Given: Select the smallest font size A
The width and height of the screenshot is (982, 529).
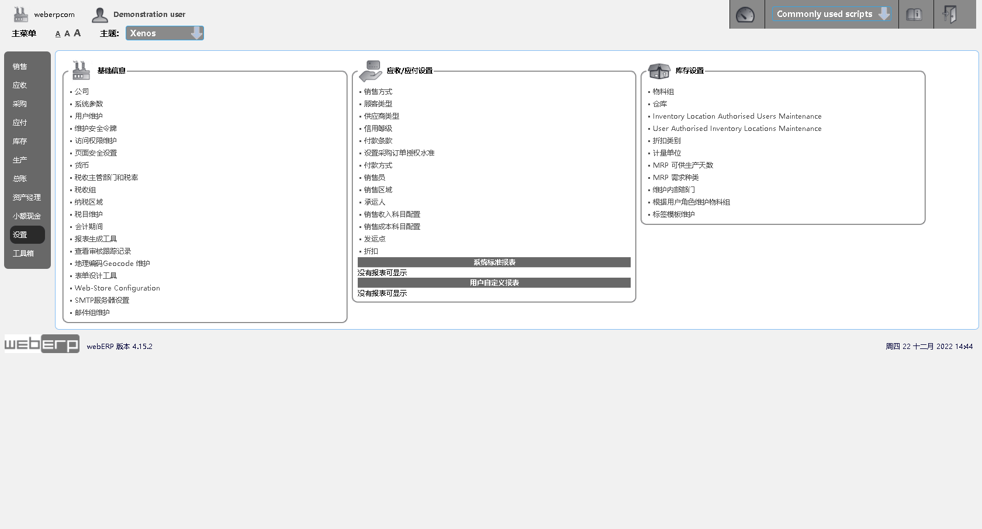Looking at the screenshot, I should pyautogui.click(x=57, y=33).
